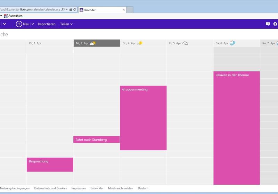Open the settings gear icon
Image resolution: width=278 pixels, height=194 pixels.
tap(275, 24)
